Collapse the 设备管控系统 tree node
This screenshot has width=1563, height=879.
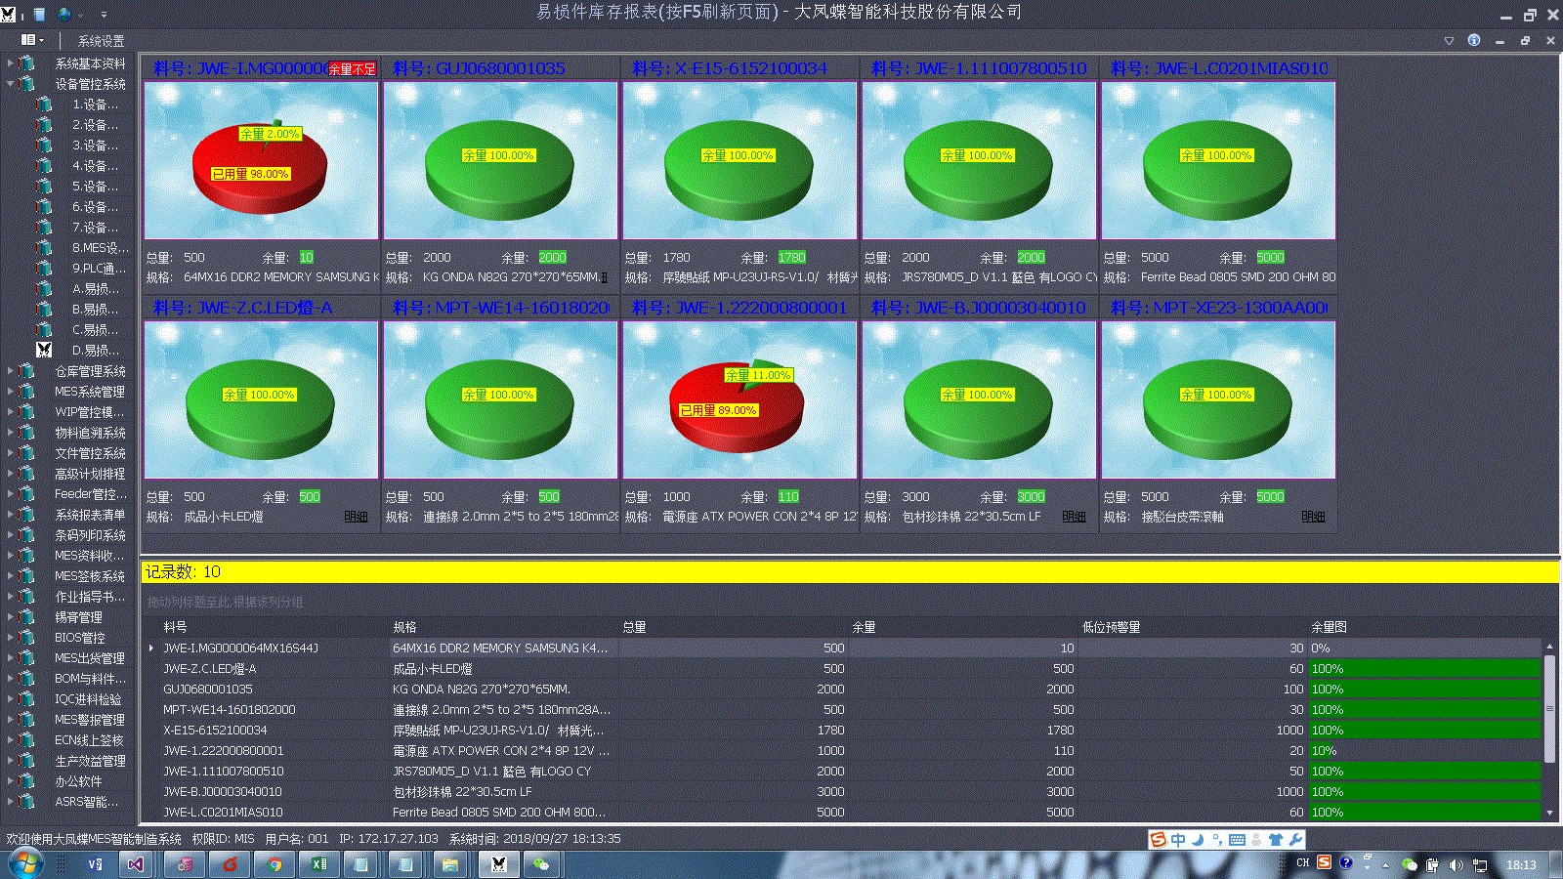(11, 83)
